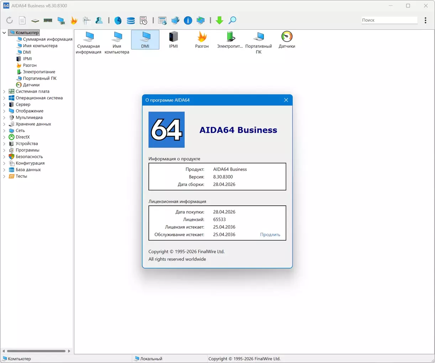Collapse the Компьютер tree node
This screenshot has width=435, height=363.
[4, 33]
